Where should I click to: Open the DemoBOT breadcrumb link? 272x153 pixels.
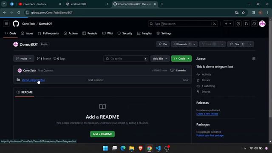point(45,24)
